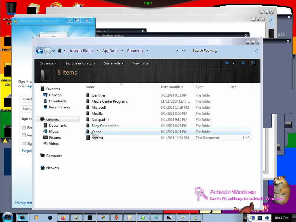This screenshot has width=296, height=222.
Task: Click the volume icon in system tray
Action: pyautogui.click(x=267, y=218)
